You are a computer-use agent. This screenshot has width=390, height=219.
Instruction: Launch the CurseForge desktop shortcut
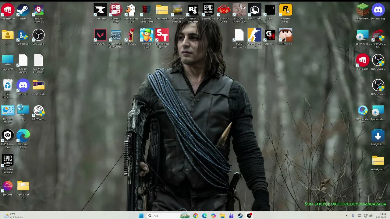tap(100, 12)
